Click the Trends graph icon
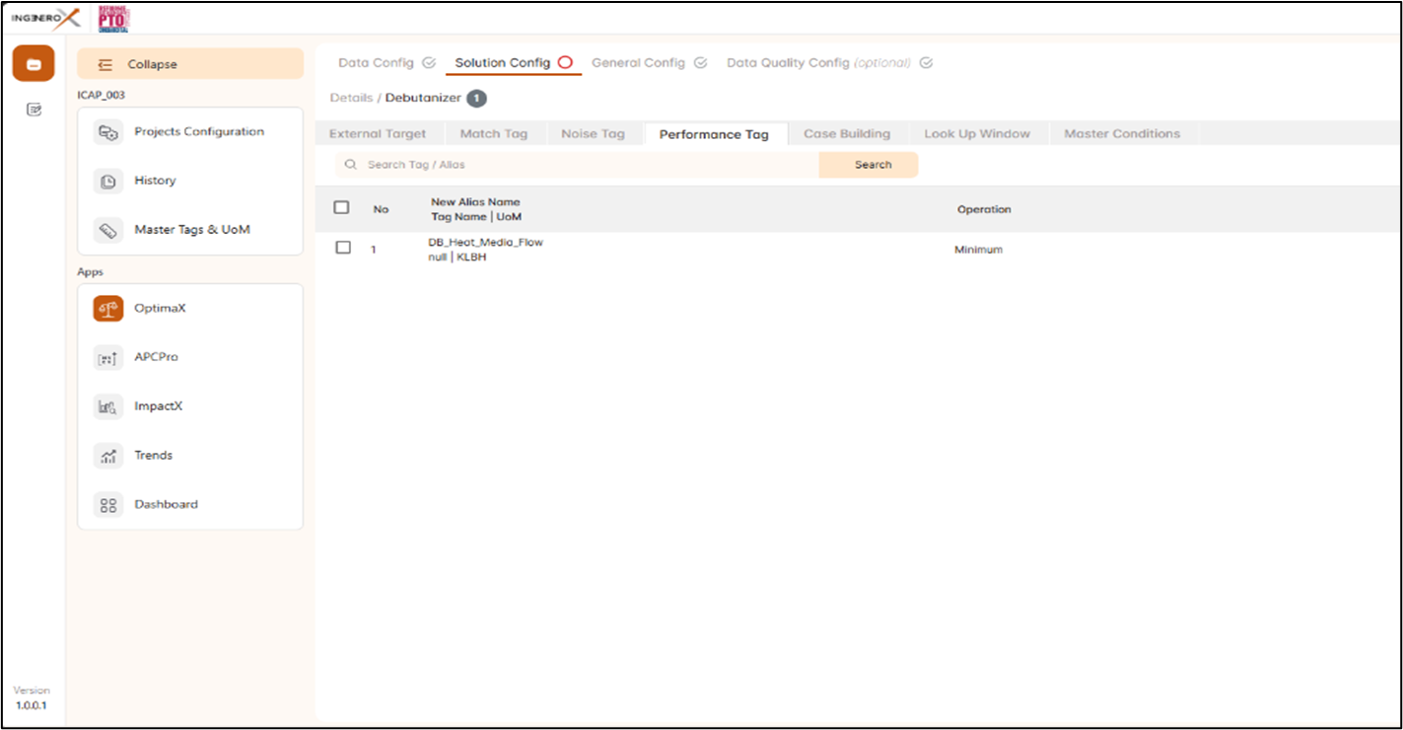The image size is (1403, 730). pyautogui.click(x=108, y=456)
